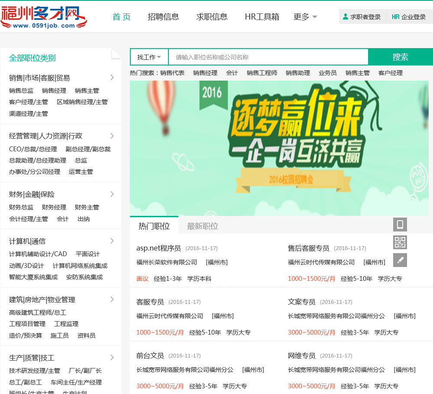Viewport: 433px width, 394px height.
Task: Select the 出纳 job category
Action: (84, 219)
